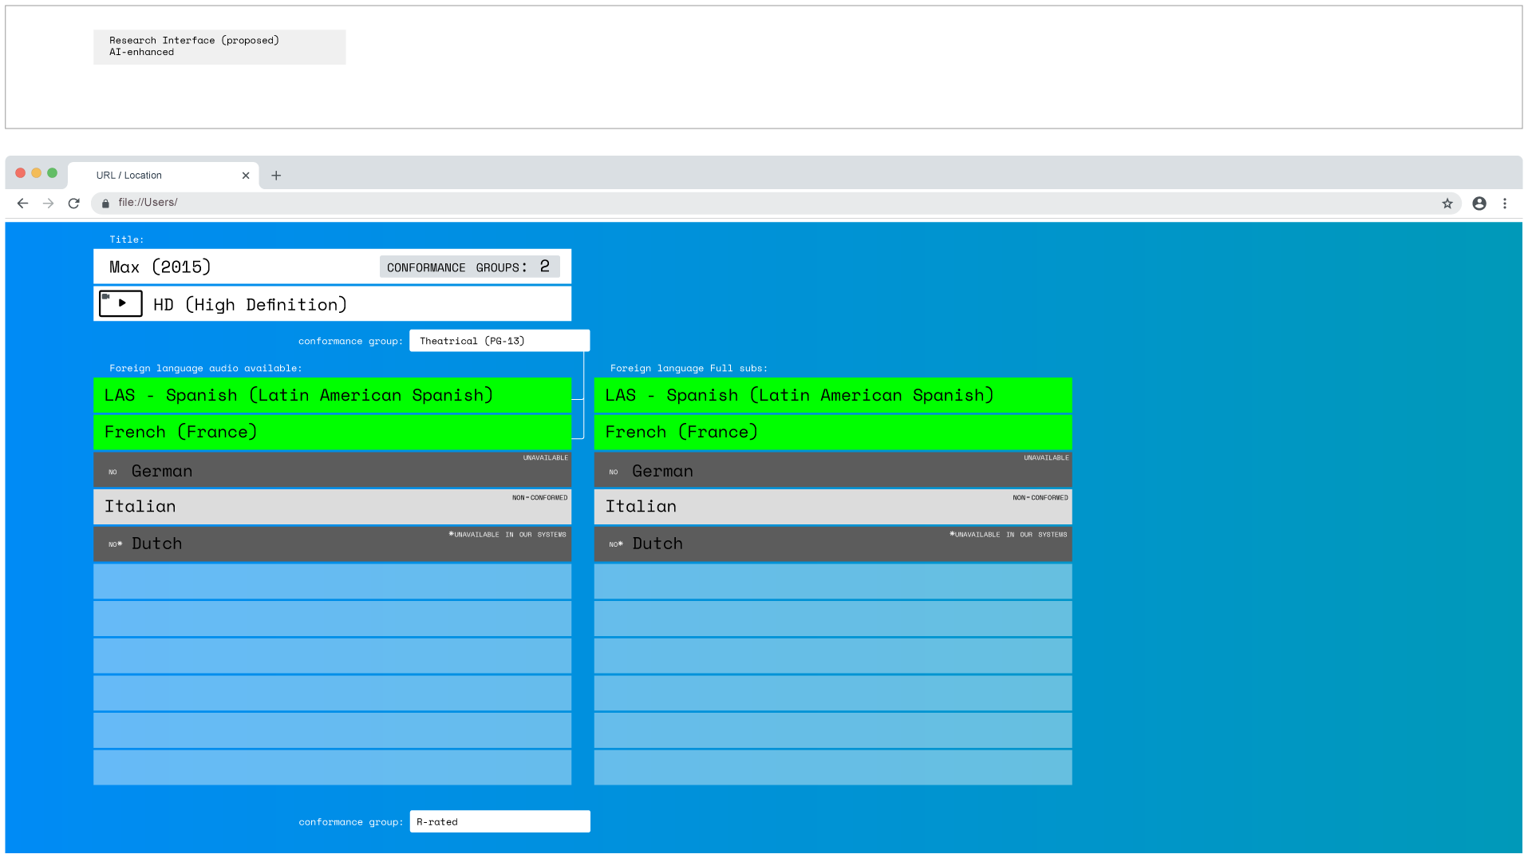Open Theatrical (PG-13) conformance group dropdown
The width and height of the screenshot is (1532, 862).
coord(499,341)
